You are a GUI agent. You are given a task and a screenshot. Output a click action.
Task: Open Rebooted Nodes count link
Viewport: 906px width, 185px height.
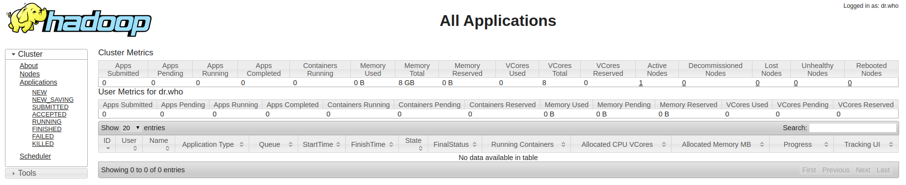pyautogui.click(x=850, y=83)
